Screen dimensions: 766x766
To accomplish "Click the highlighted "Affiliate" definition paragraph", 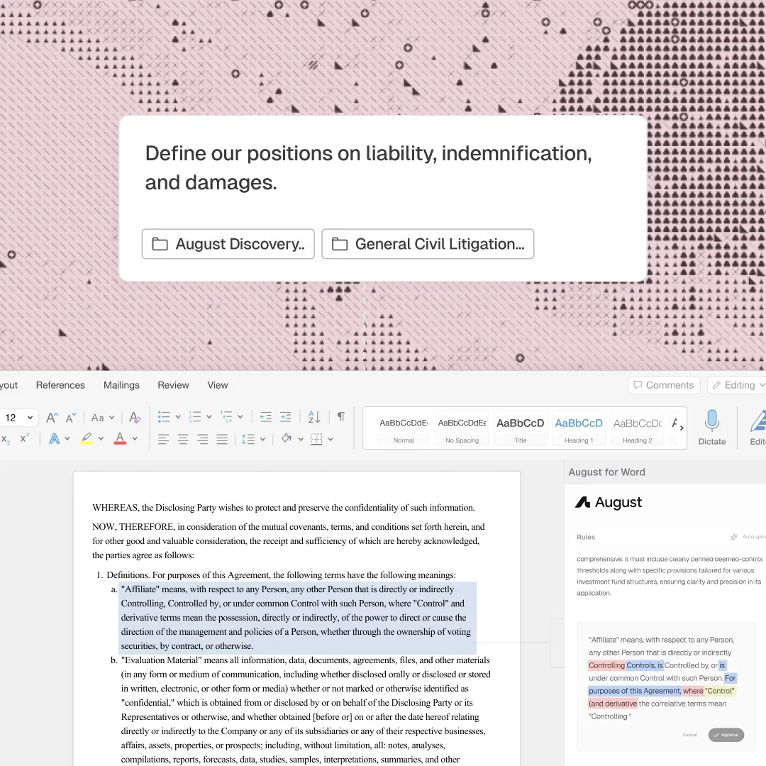I will pos(297,618).
